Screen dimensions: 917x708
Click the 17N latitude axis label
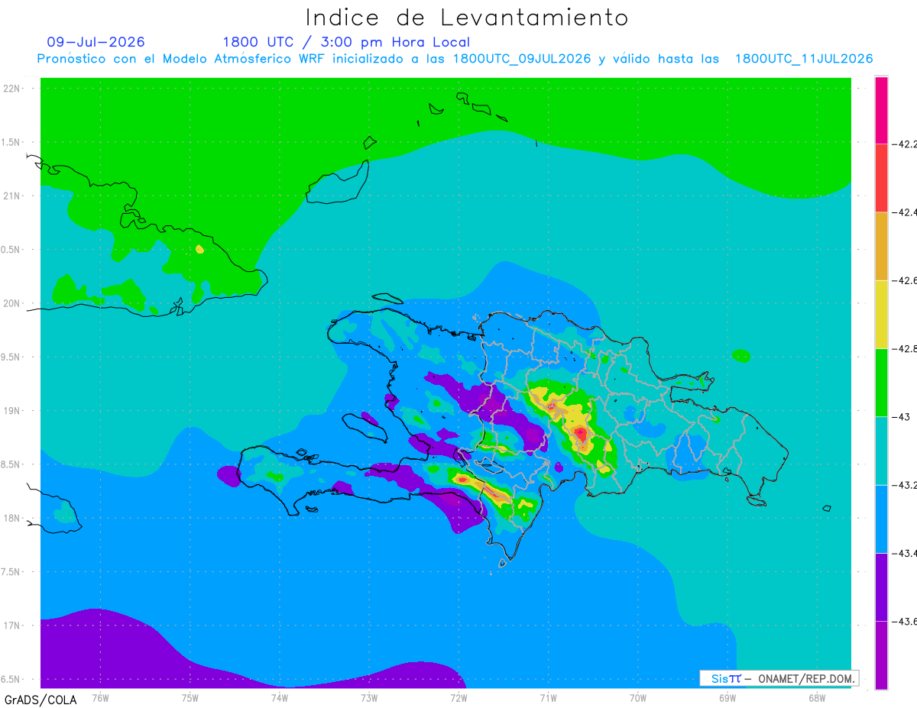point(13,626)
